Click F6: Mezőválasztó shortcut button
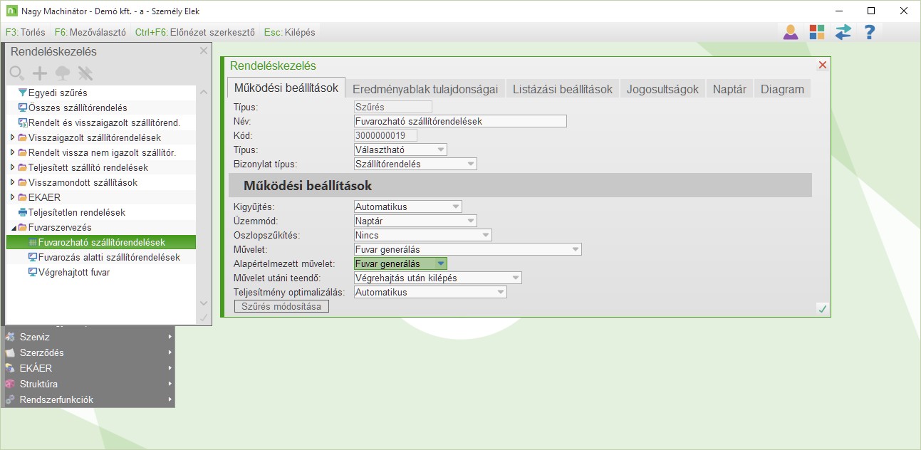Image resolution: width=921 pixels, height=450 pixels. (90, 32)
